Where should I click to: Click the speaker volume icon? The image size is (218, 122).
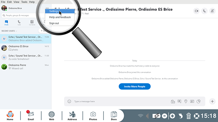tap(147, 116)
